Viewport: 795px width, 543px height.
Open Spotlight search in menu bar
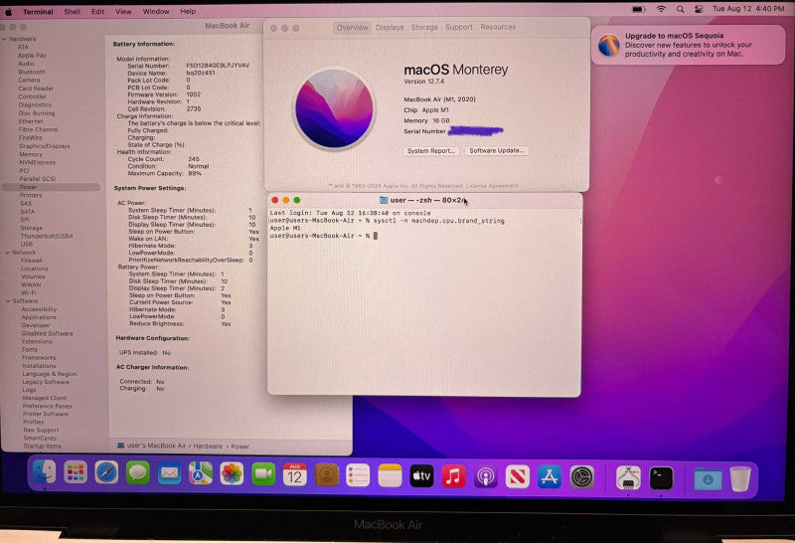point(681,9)
